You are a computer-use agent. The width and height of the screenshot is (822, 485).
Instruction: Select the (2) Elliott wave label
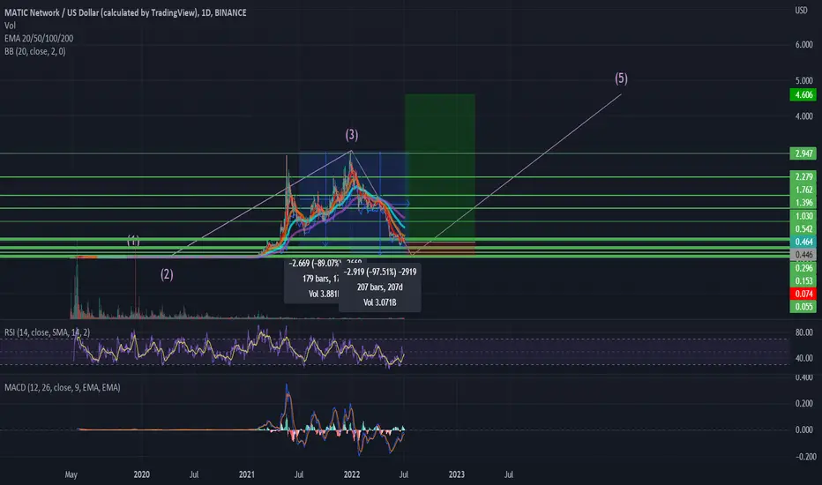click(x=167, y=274)
